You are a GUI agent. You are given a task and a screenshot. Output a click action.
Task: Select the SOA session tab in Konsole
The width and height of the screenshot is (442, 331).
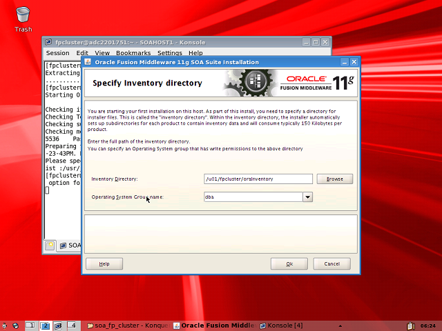(x=70, y=245)
